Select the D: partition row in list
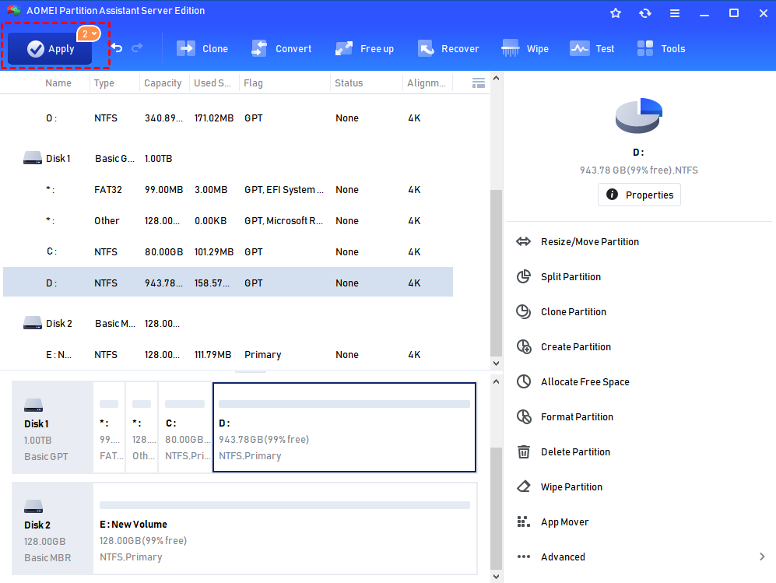 [x=228, y=283]
